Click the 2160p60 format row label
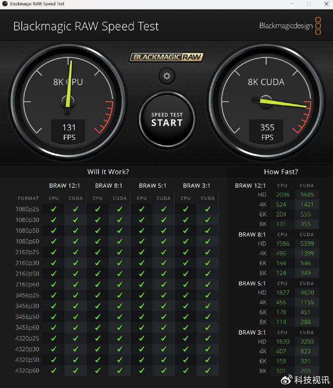The height and width of the screenshot is (388, 333). (27, 285)
